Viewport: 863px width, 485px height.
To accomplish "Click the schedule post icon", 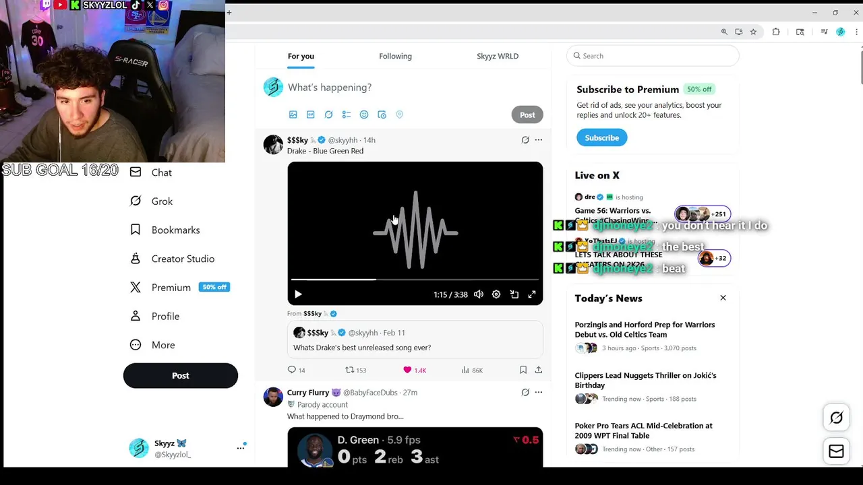I will tap(382, 115).
